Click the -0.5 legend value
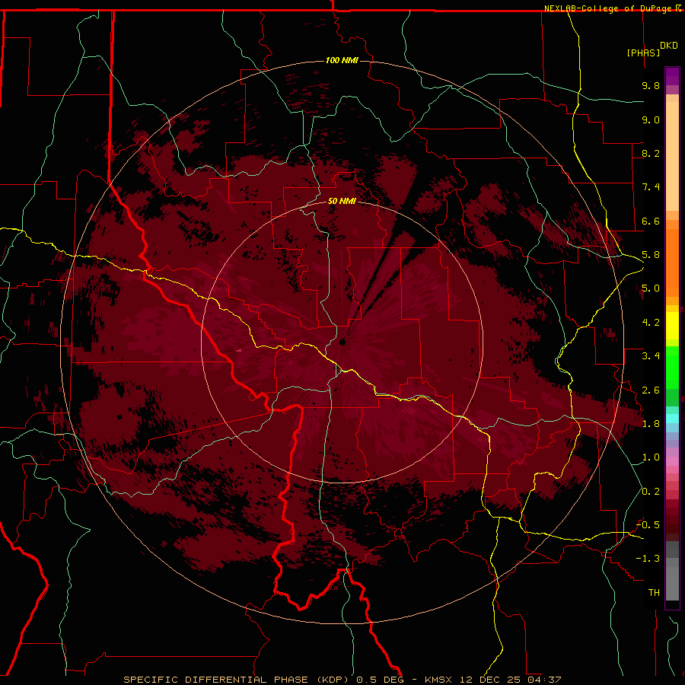 coord(648,525)
